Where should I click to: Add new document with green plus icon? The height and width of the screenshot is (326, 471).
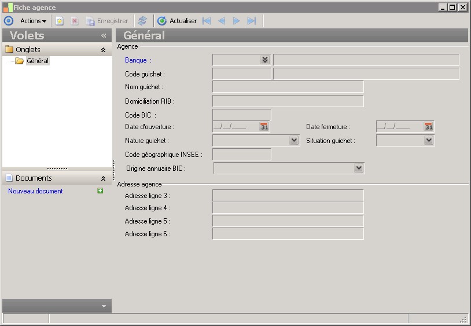pos(100,191)
